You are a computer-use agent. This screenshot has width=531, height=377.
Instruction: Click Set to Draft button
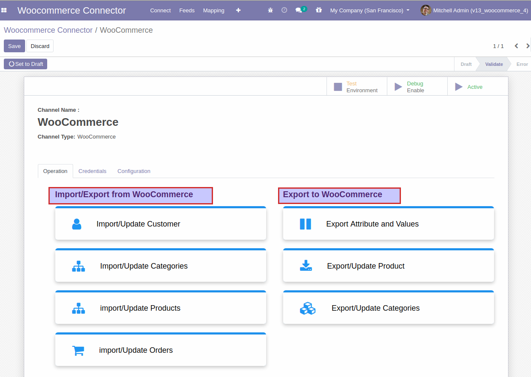point(26,64)
